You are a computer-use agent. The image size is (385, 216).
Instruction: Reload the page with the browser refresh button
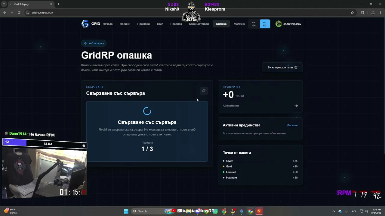coord(19,13)
